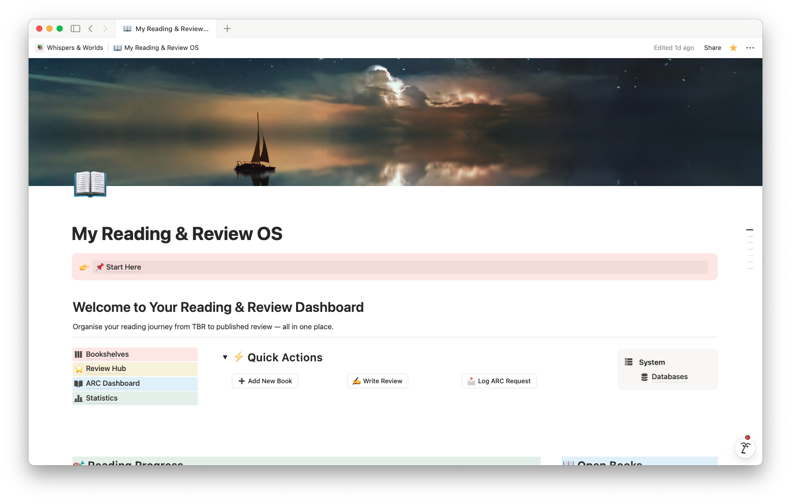791x503 pixels.
Task: Open the three-dot page options menu
Action: pyautogui.click(x=750, y=48)
